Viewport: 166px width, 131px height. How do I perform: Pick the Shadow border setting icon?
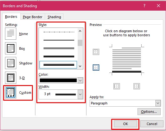point(11,63)
